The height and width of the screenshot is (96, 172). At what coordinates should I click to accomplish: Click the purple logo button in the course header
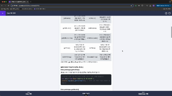tap(3, 13)
